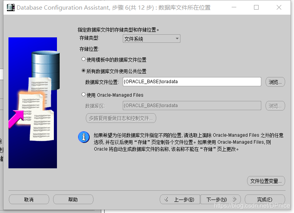Open 文件位置变量 dialog button
294x213 pixels.
(266, 181)
